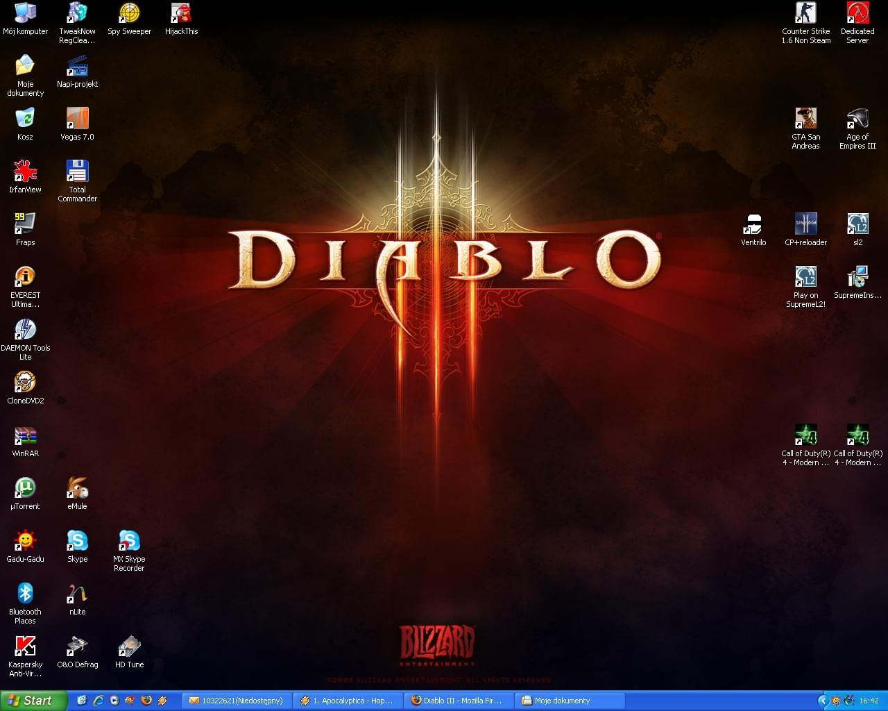
Task: Switch to Apocalyptica Winamp taskbar button
Action: click(x=348, y=701)
